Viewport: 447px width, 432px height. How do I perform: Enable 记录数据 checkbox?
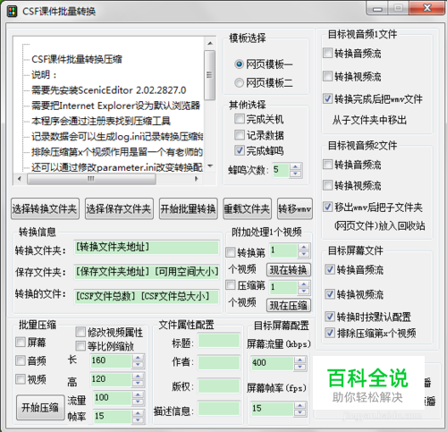tap(240, 135)
